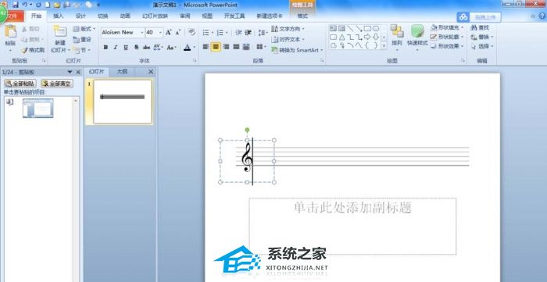Viewport: 547px width, 282px height.
Task: Open the font name dropdown (Aloisen New)
Action: coord(142,32)
